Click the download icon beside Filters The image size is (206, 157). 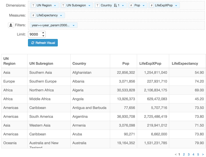click(x=11, y=25)
